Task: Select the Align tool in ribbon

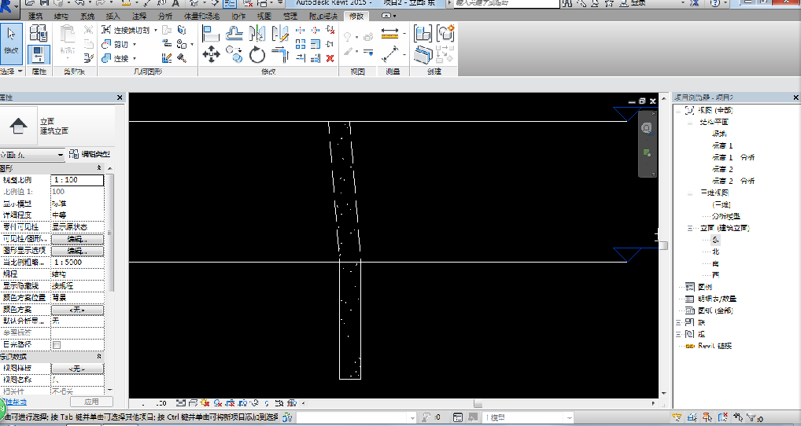Action: pyautogui.click(x=210, y=33)
